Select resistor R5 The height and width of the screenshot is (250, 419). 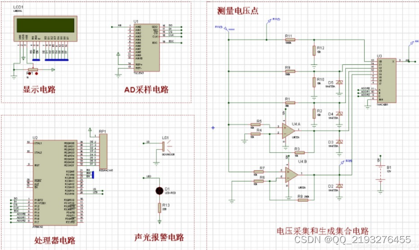pyautogui.click(x=255, y=124)
